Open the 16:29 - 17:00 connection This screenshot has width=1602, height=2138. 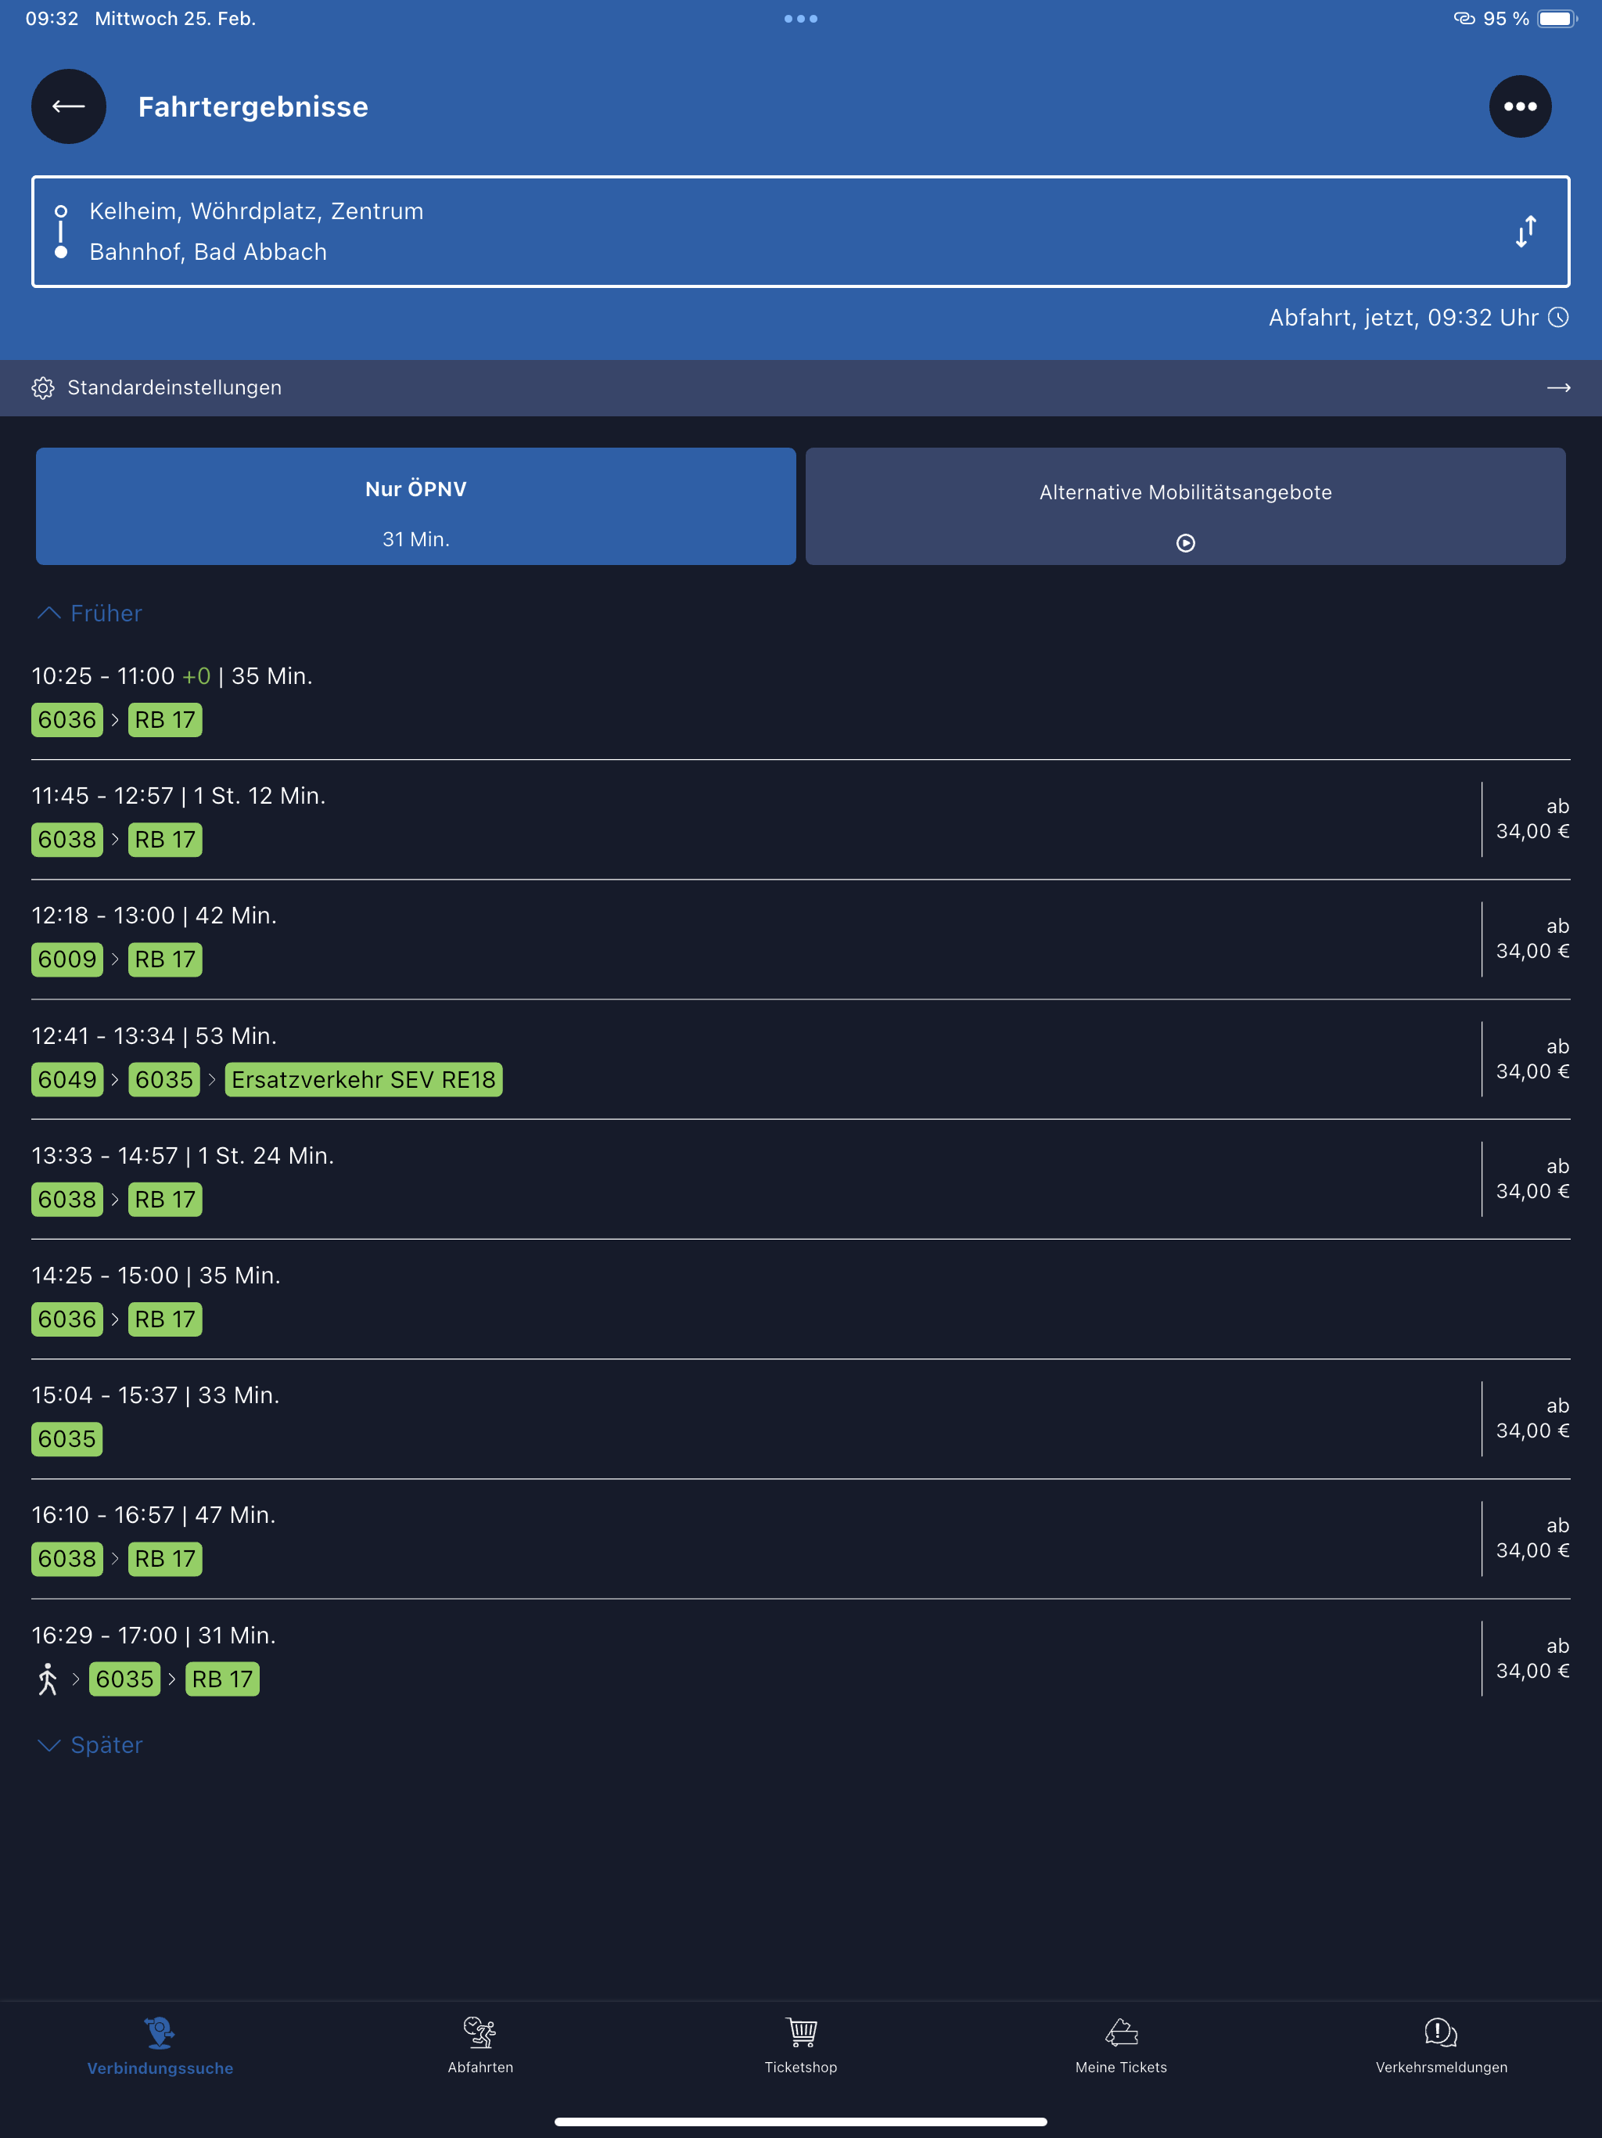[x=801, y=1658]
